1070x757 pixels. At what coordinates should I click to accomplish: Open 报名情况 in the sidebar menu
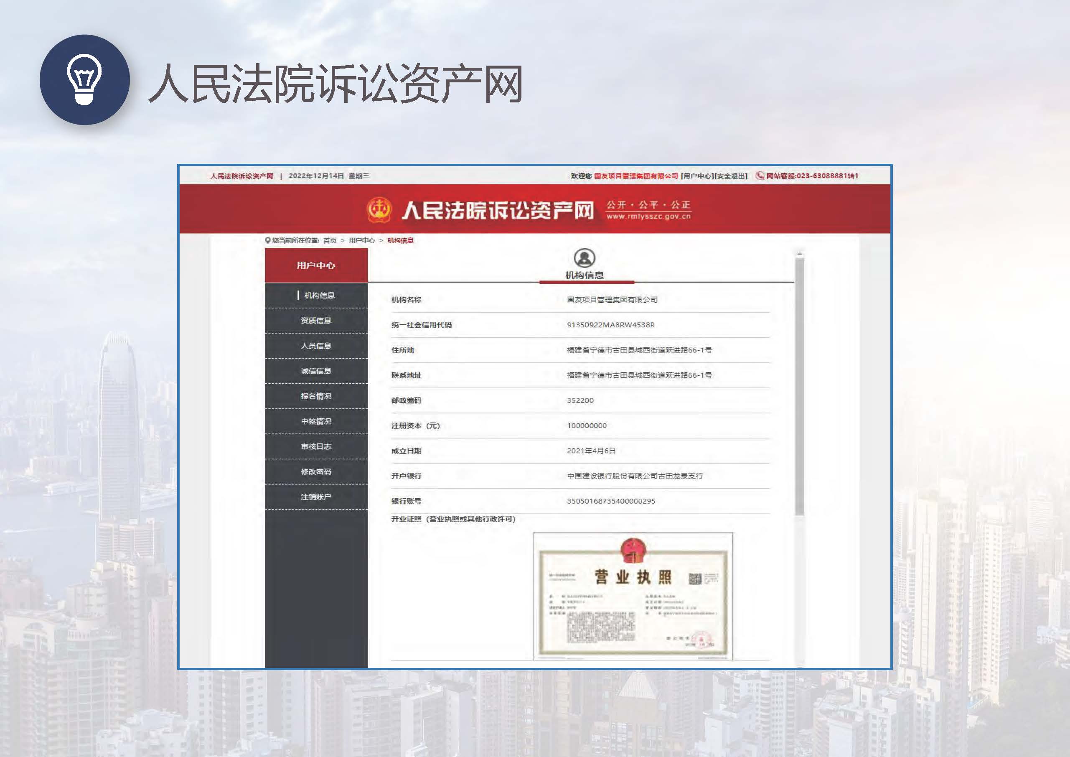pyautogui.click(x=316, y=396)
